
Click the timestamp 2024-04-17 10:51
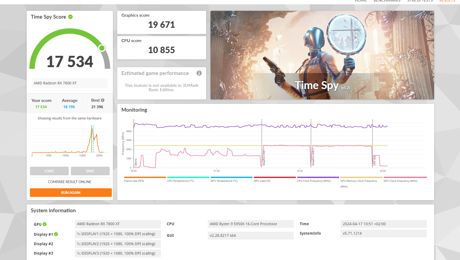coord(384,224)
